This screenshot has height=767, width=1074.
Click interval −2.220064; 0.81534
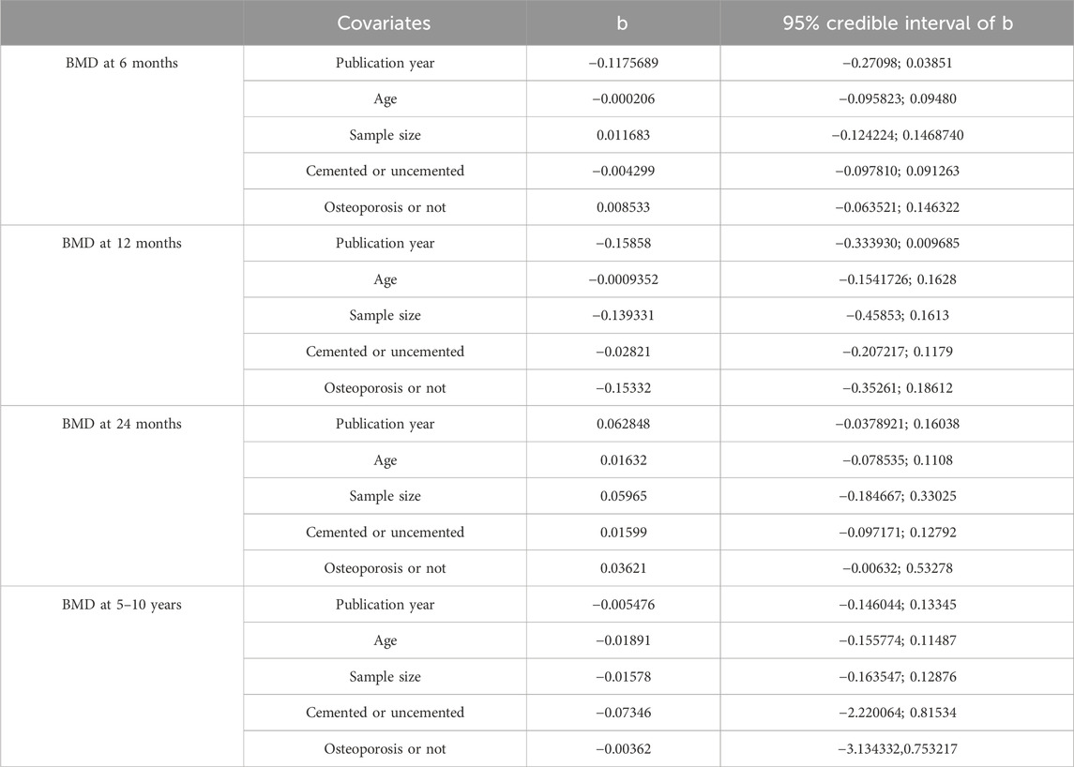(x=897, y=713)
